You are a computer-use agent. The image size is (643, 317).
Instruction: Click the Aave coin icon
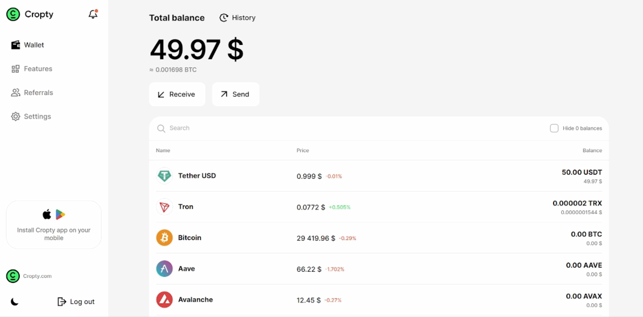click(164, 269)
